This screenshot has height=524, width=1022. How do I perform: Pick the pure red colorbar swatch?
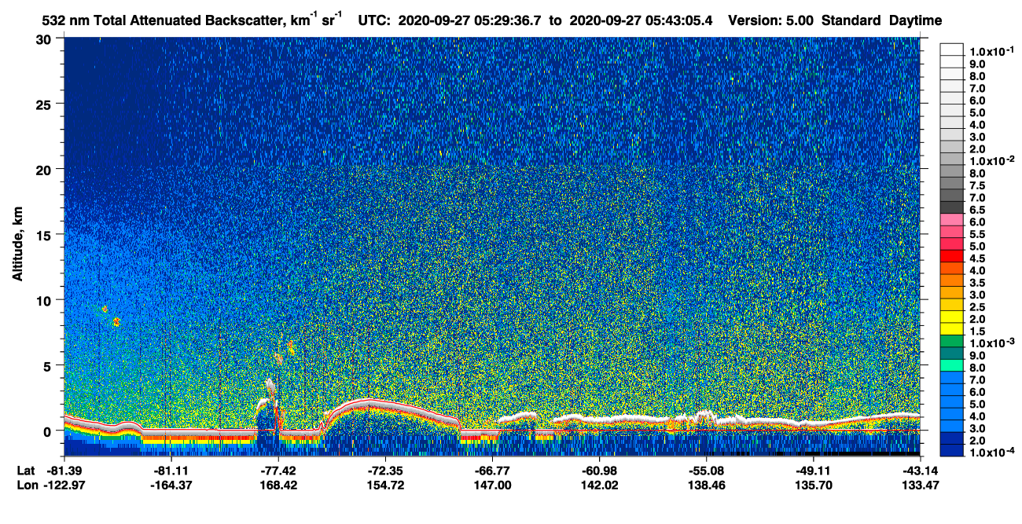point(952,255)
